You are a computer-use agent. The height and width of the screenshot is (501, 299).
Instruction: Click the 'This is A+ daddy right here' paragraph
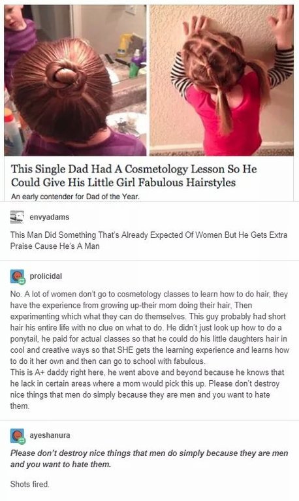[148, 389]
